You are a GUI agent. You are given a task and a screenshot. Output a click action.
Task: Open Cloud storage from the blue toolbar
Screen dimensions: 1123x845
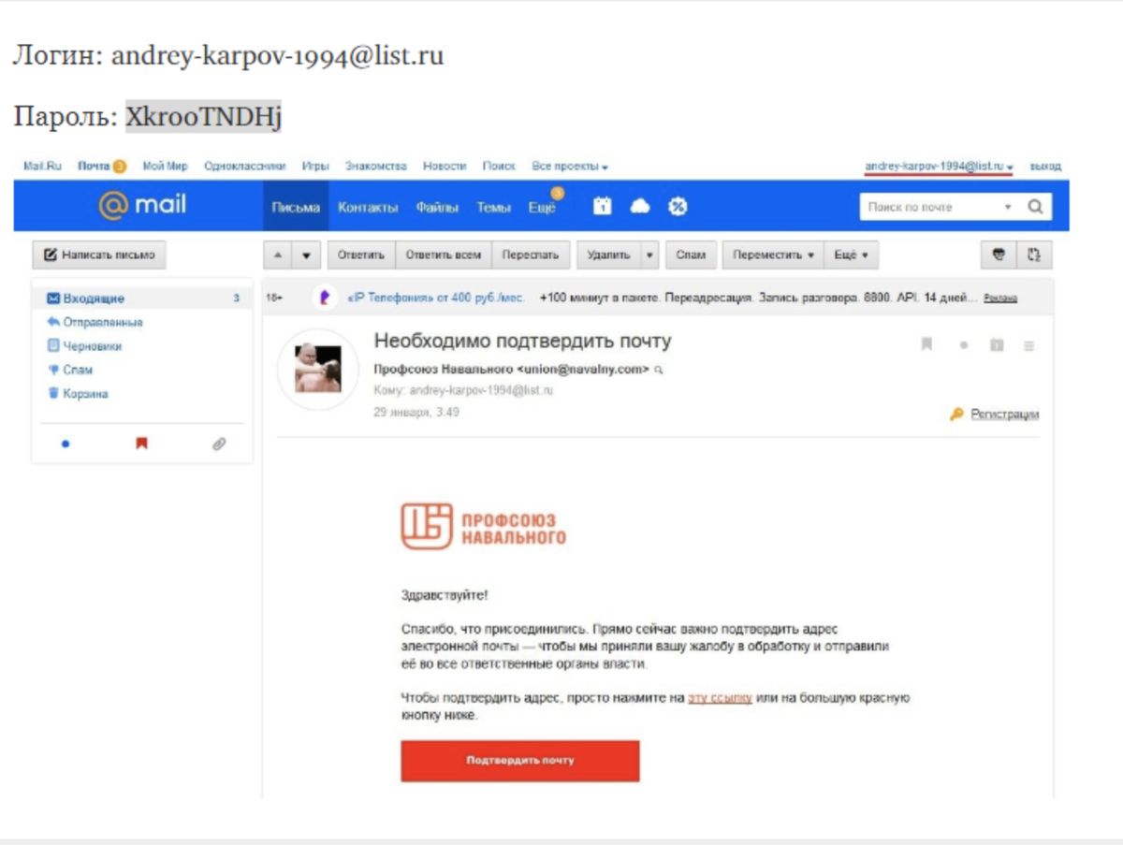coord(640,206)
